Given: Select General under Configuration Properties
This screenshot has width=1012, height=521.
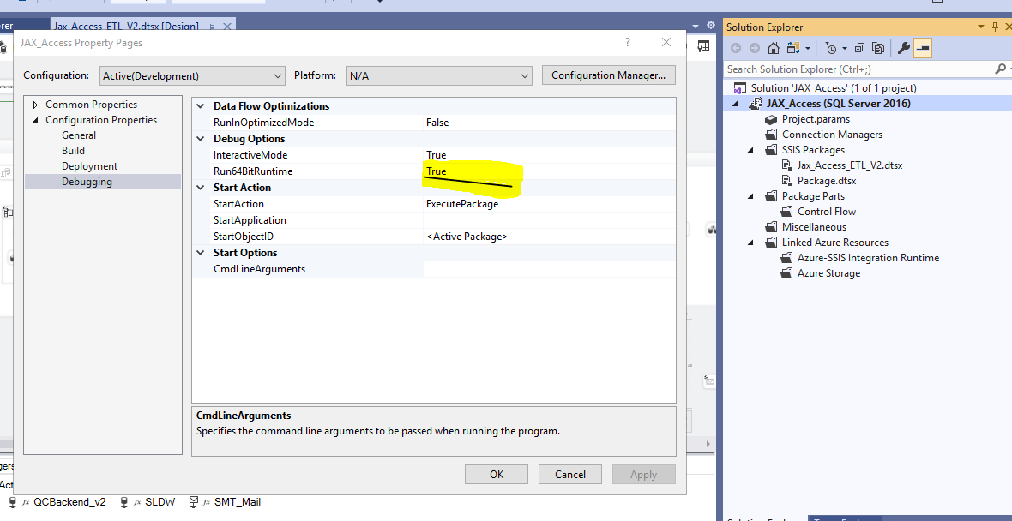Looking at the screenshot, I should [79, 135].
